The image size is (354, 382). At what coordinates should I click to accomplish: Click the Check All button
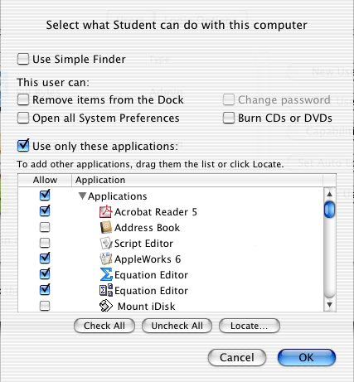coord(104,326)
